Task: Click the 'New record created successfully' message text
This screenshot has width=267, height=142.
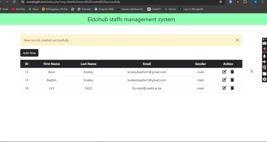Action: coord(46,40)
